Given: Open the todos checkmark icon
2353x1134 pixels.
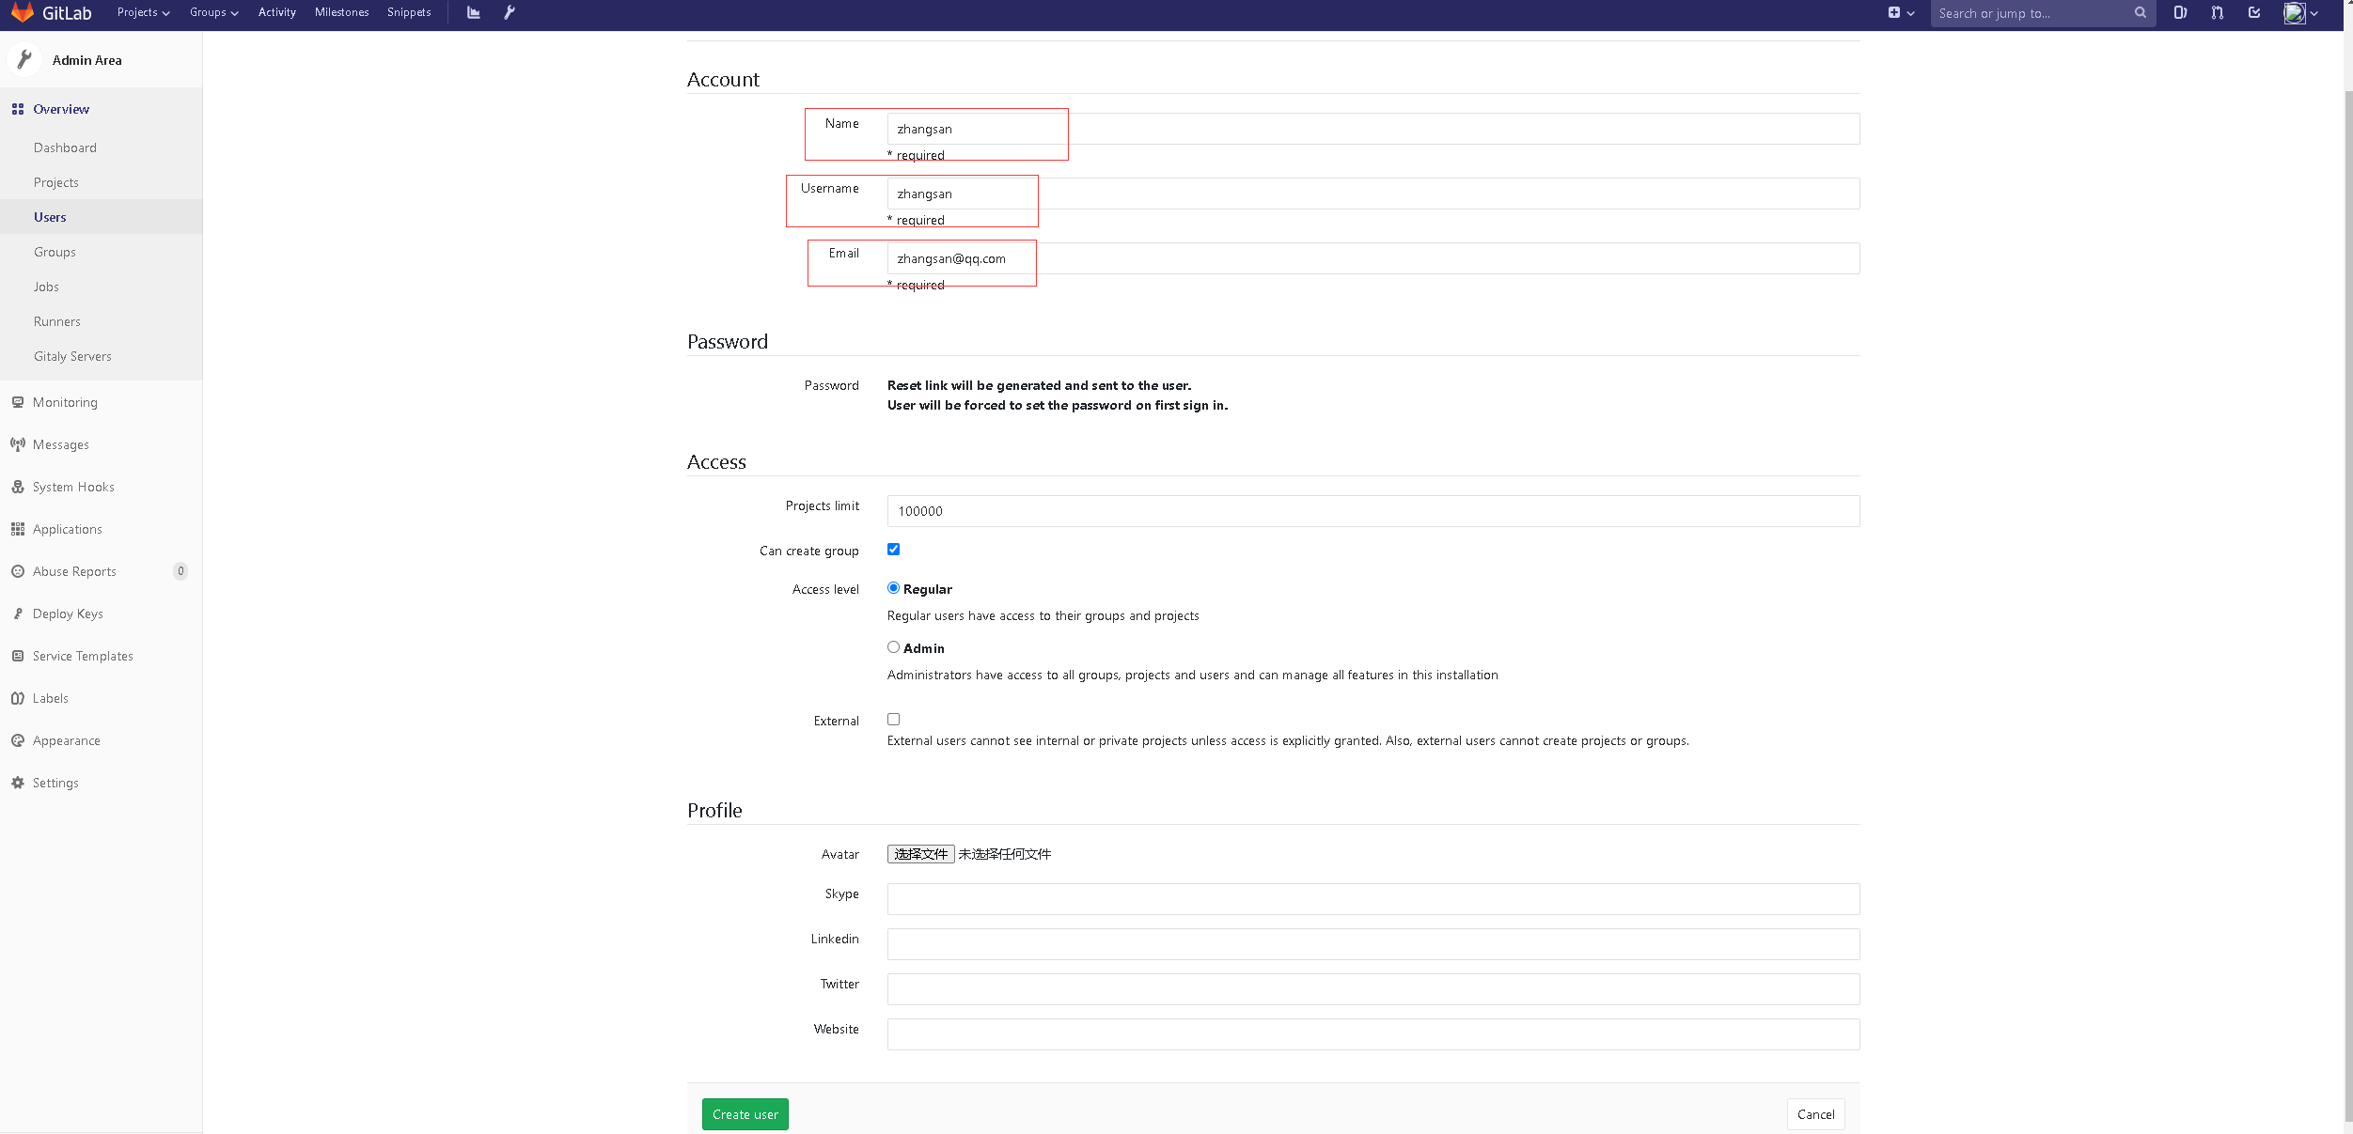Looking at the screenshot, I should [x=2254, y=12].
